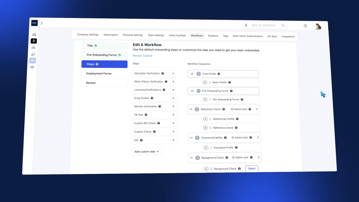Switch to Team Settings tab
The height and width of the screenshot is (202, 359).
pos(156,35)
